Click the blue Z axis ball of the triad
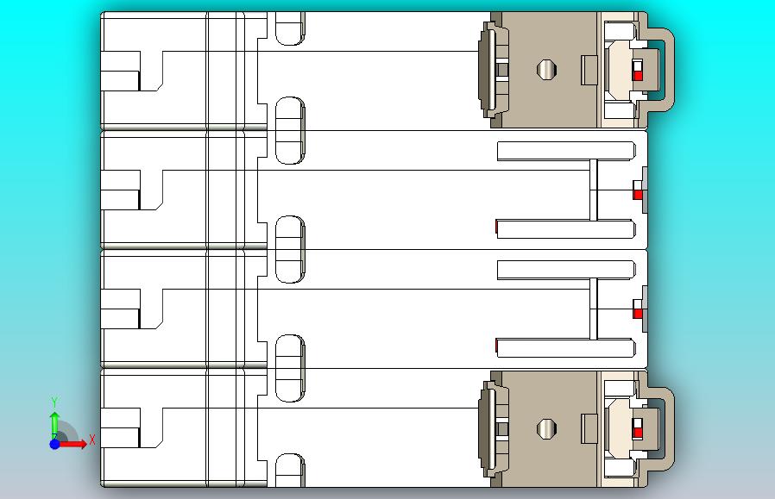 point(55,444)
